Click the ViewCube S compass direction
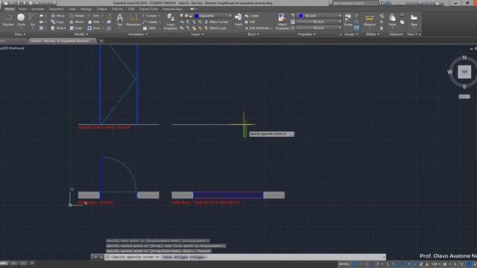 coord(464,86)
